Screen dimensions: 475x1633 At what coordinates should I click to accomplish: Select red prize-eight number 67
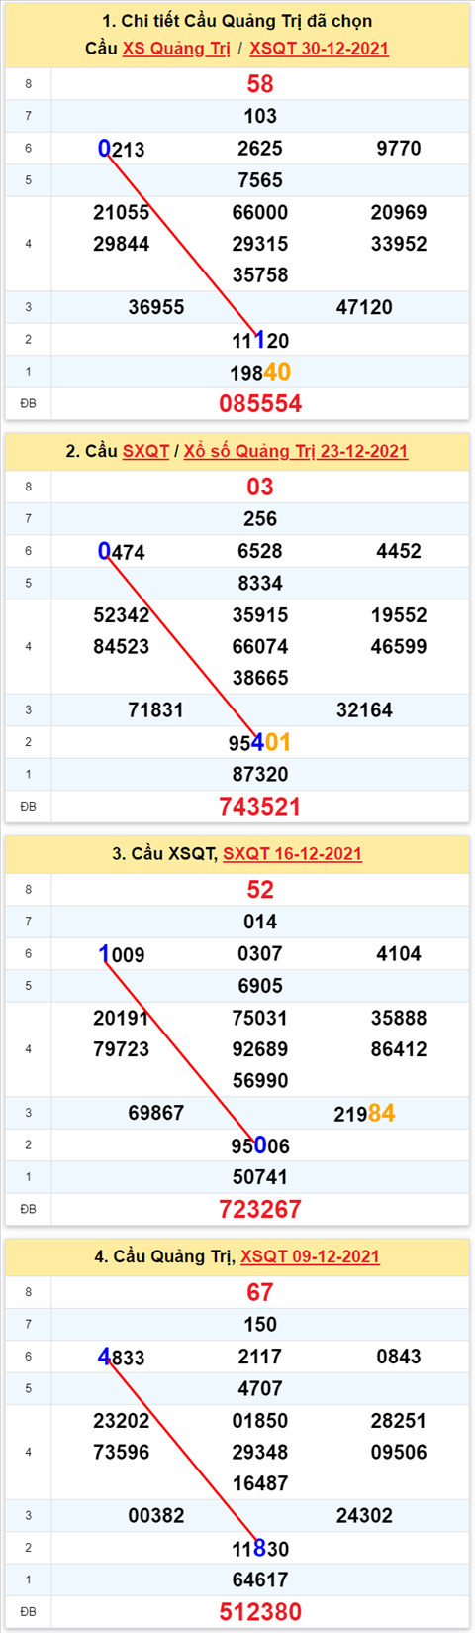click(260, 1292)
